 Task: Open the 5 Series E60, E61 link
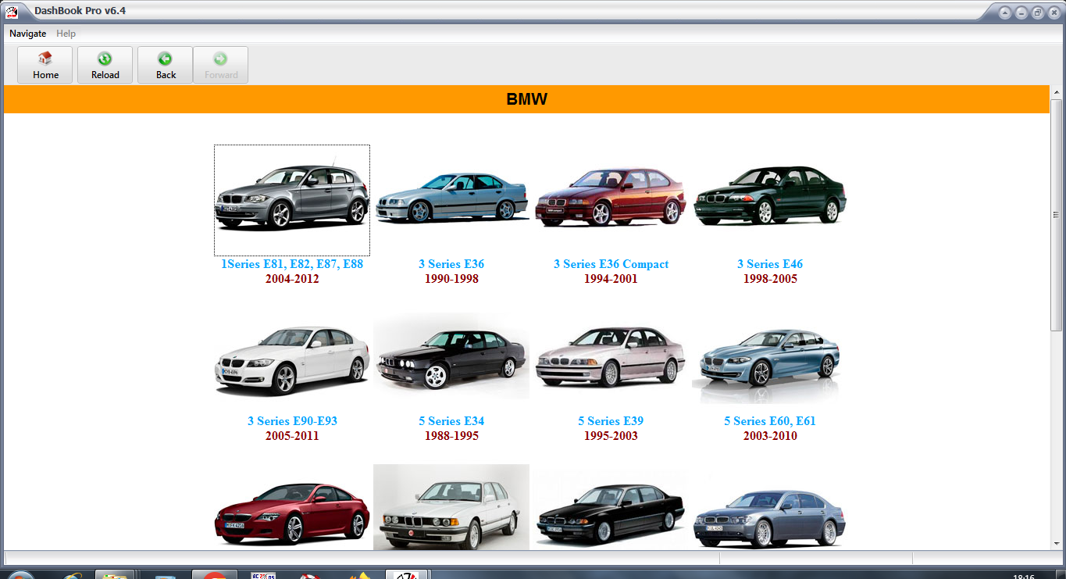click(770, 421)
